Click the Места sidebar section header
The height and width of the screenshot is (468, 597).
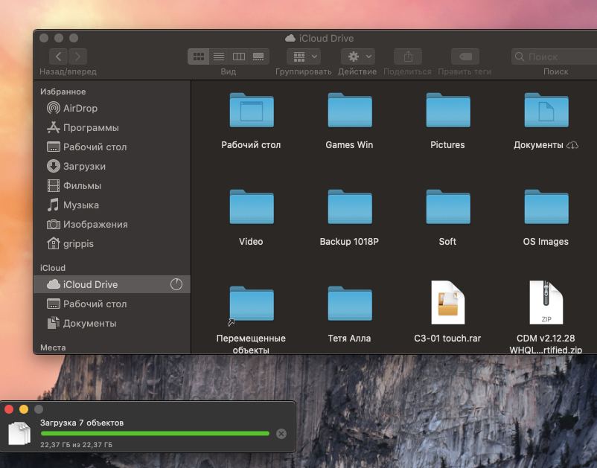pyautogui.click(x=53, y=347)
